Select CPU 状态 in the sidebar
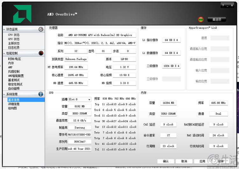 point(14,35)
